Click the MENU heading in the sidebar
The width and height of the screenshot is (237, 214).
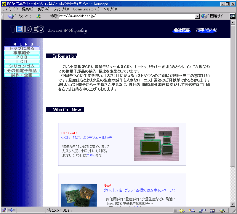click(23, 44)
